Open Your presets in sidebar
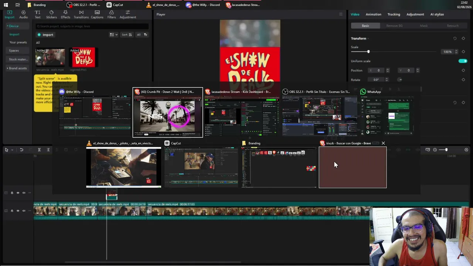473x266 pixels. point(18,42)
